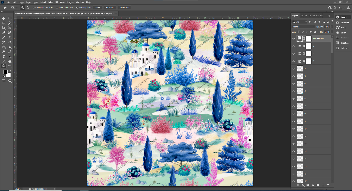This screenshot has height=191, width=352.
Task: Expand the toolbar double-arrow
Action: tap(2, 12)
